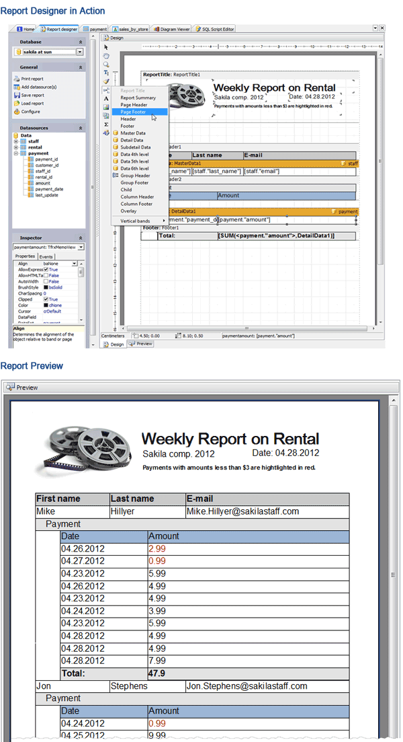Choose Page Footer from the band menu
Viewport: 403px width, 742px height.
[x=134, y=112]
